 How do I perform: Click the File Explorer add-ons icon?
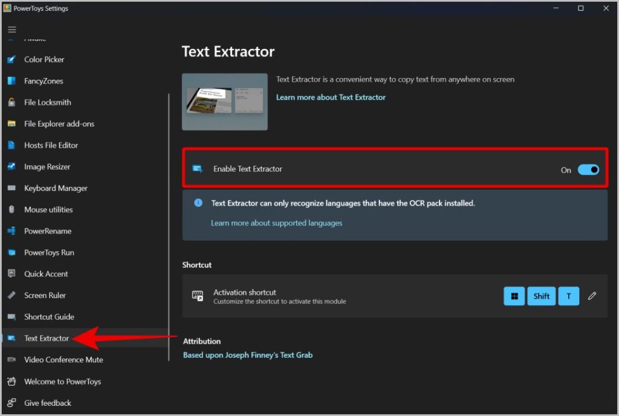coord(11,124)
